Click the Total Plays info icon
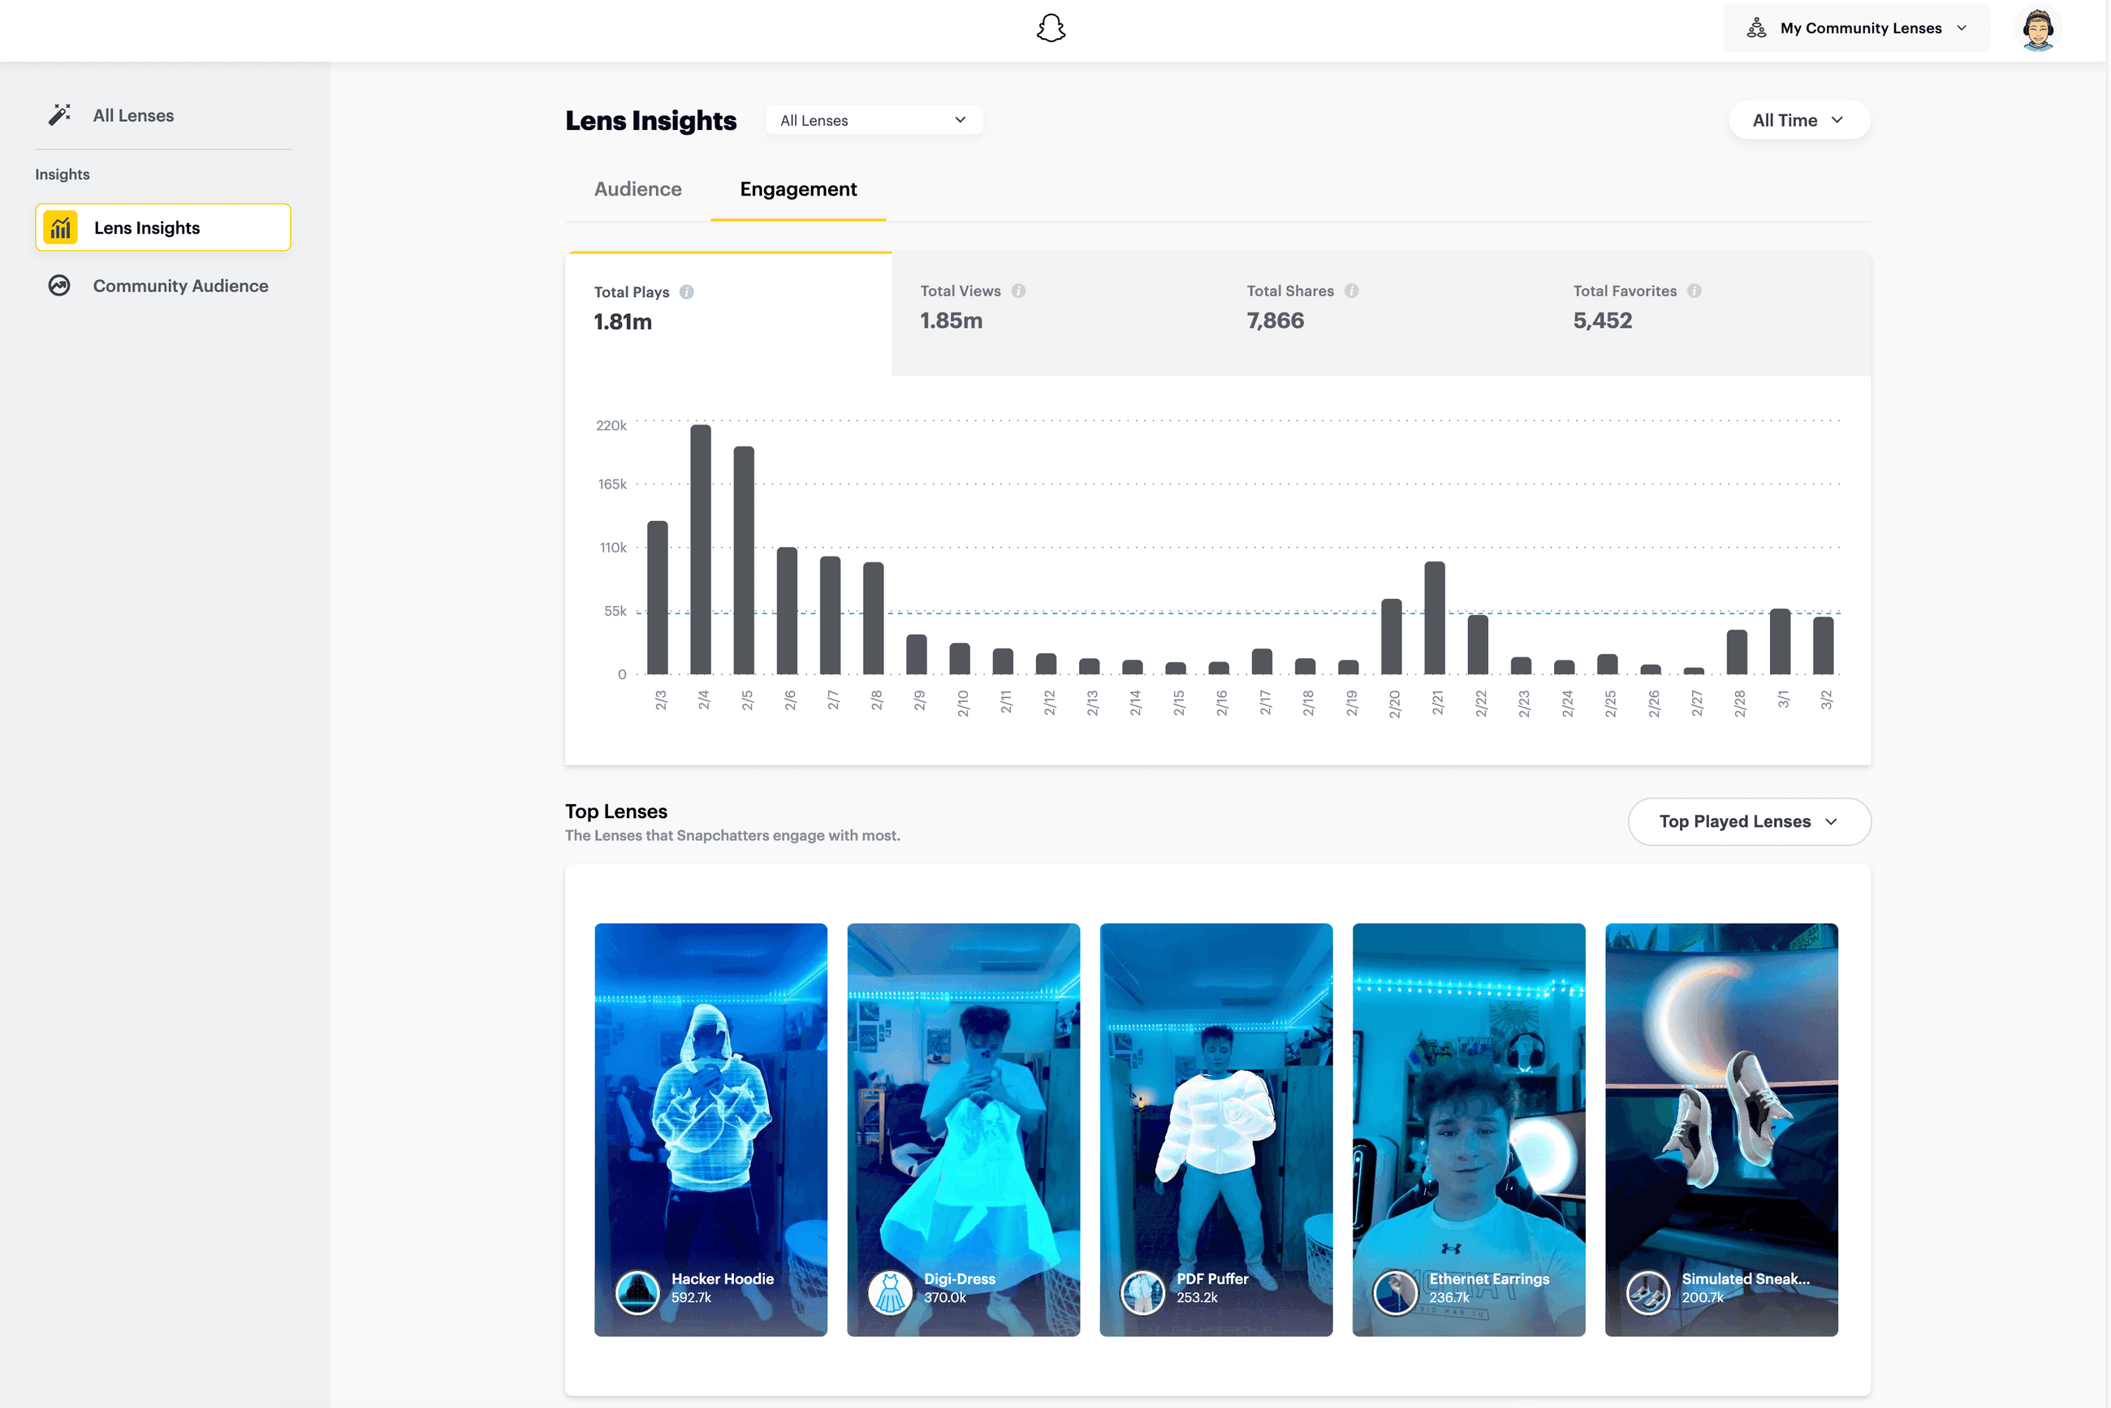 686,292
